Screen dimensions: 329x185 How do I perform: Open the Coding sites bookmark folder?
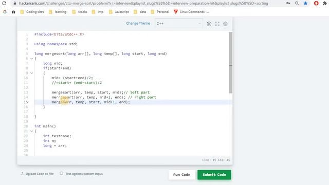point(32,12)
